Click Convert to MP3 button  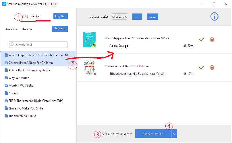pyautogui.click(x=153, y=134)
